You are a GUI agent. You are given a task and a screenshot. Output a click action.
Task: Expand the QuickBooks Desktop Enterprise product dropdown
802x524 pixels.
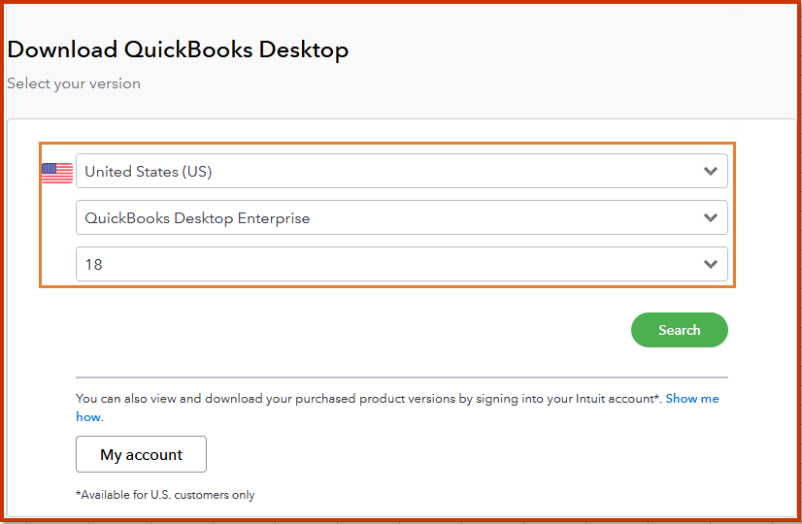388,218
